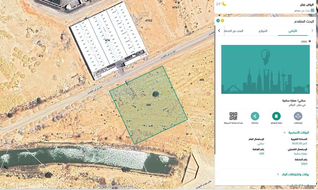This screenshot has height=190, width=318.
Task: Click the Directions (الإتجاهات) icon
Action: pos(298,116)
